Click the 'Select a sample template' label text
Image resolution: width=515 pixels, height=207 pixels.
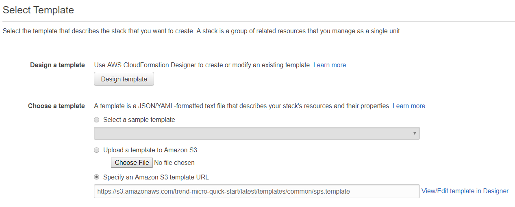click(139, 120)
